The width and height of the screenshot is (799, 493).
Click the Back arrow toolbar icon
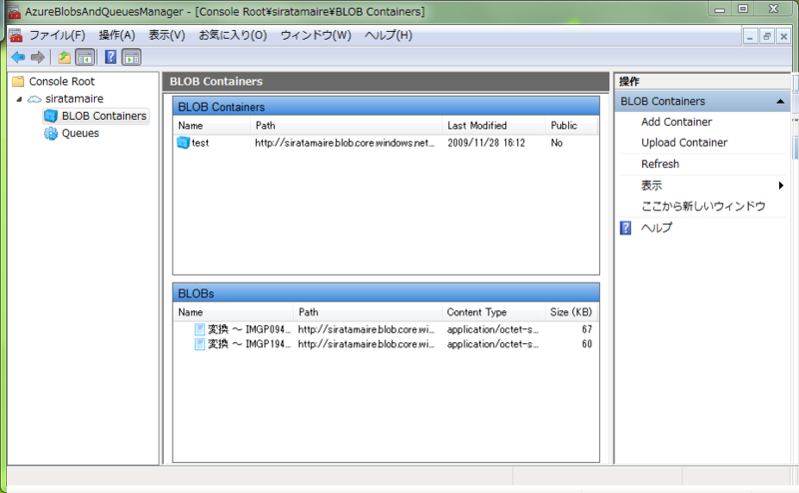18,57
